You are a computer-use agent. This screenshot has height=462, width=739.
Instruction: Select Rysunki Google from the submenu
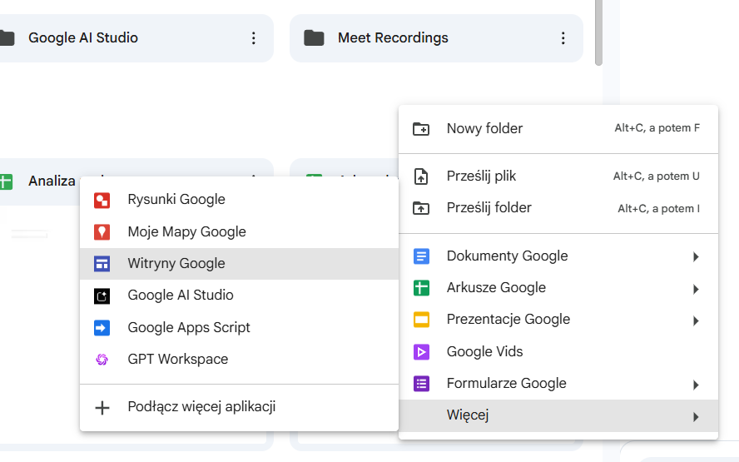click(176, 200)
